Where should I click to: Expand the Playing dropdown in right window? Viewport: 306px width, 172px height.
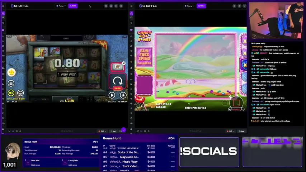(189, 6)
